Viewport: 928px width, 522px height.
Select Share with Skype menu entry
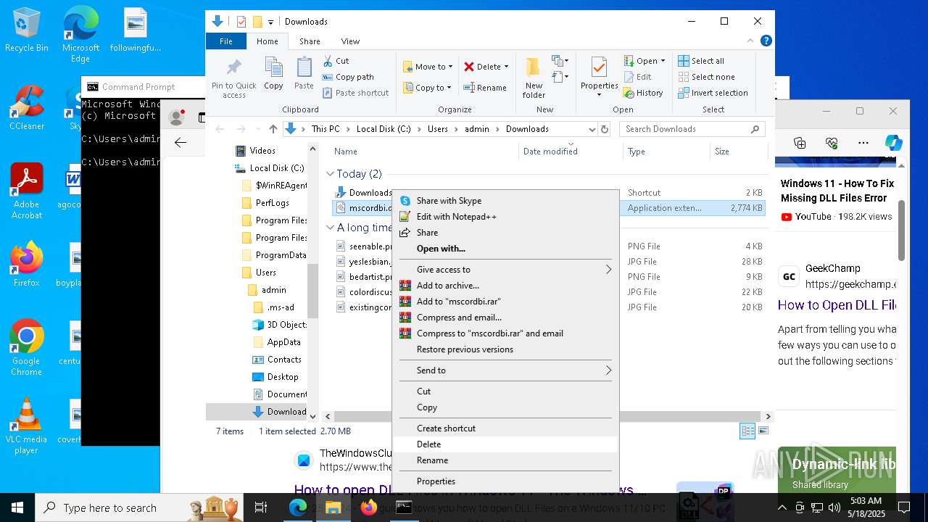point(505,201)
